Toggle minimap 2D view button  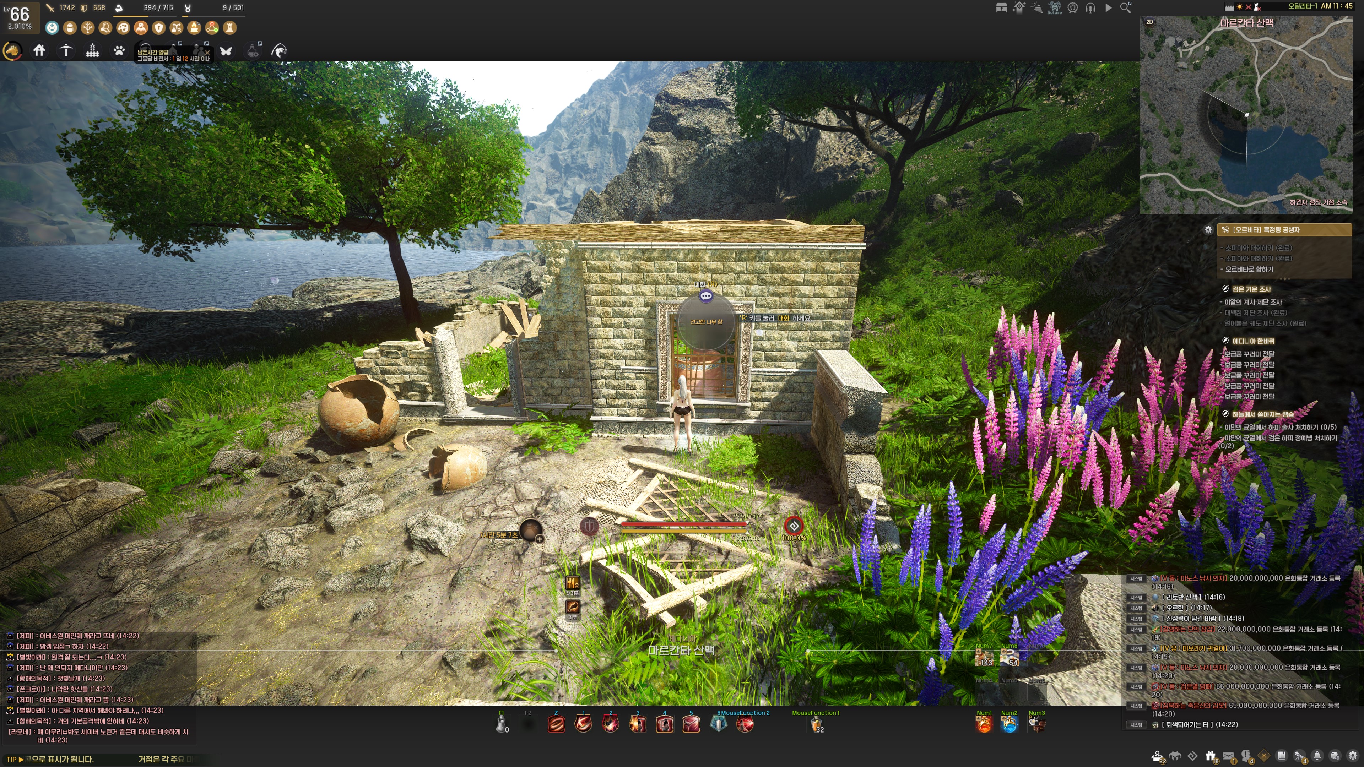(x=1149, y=22)
